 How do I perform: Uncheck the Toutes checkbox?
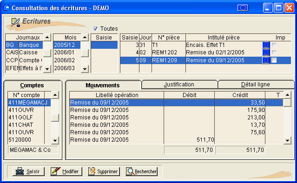pos(95,29)
